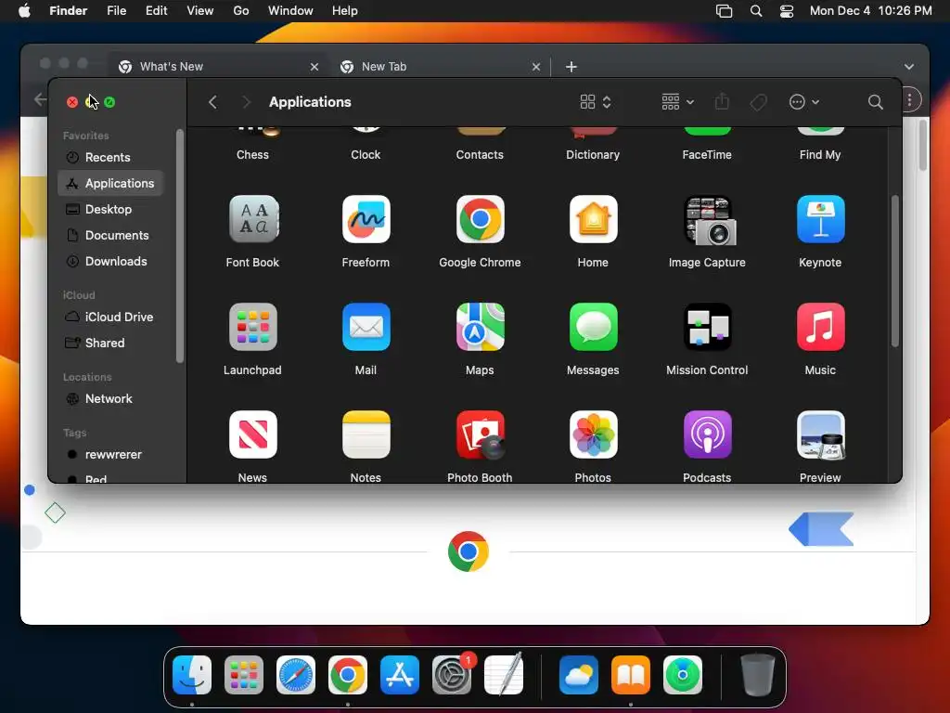Select the Photos app icon
Screen dimensions: 950x713
(593, 434)
